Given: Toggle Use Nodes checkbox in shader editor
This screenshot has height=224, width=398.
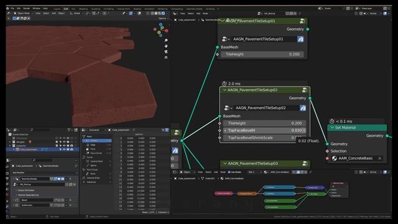Looking at the screenshot, I should click(229, 172).
